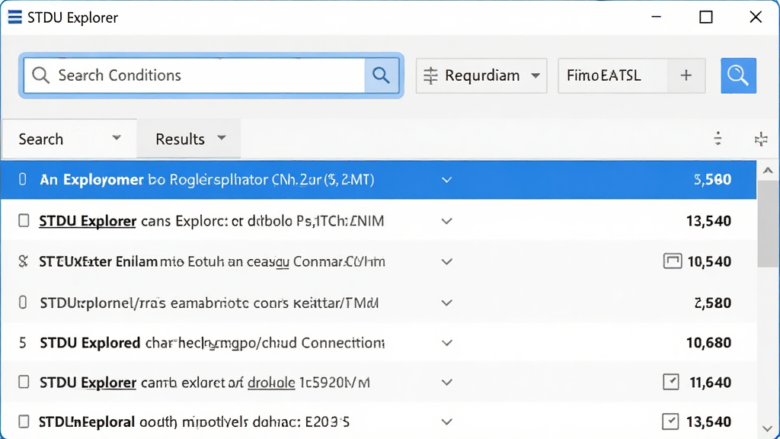Click the scrollbar up arrow
The height and width of the screenshot is (439, 780).
768,171
